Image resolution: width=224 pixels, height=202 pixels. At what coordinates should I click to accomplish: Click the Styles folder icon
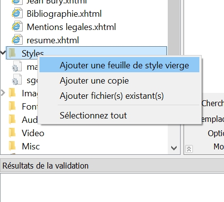coord(12,53)
